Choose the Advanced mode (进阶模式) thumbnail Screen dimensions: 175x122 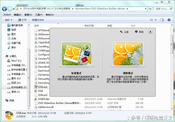128,54
